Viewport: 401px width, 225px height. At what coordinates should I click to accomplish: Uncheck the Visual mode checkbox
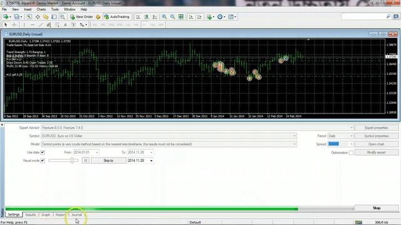tap(43, 161)
